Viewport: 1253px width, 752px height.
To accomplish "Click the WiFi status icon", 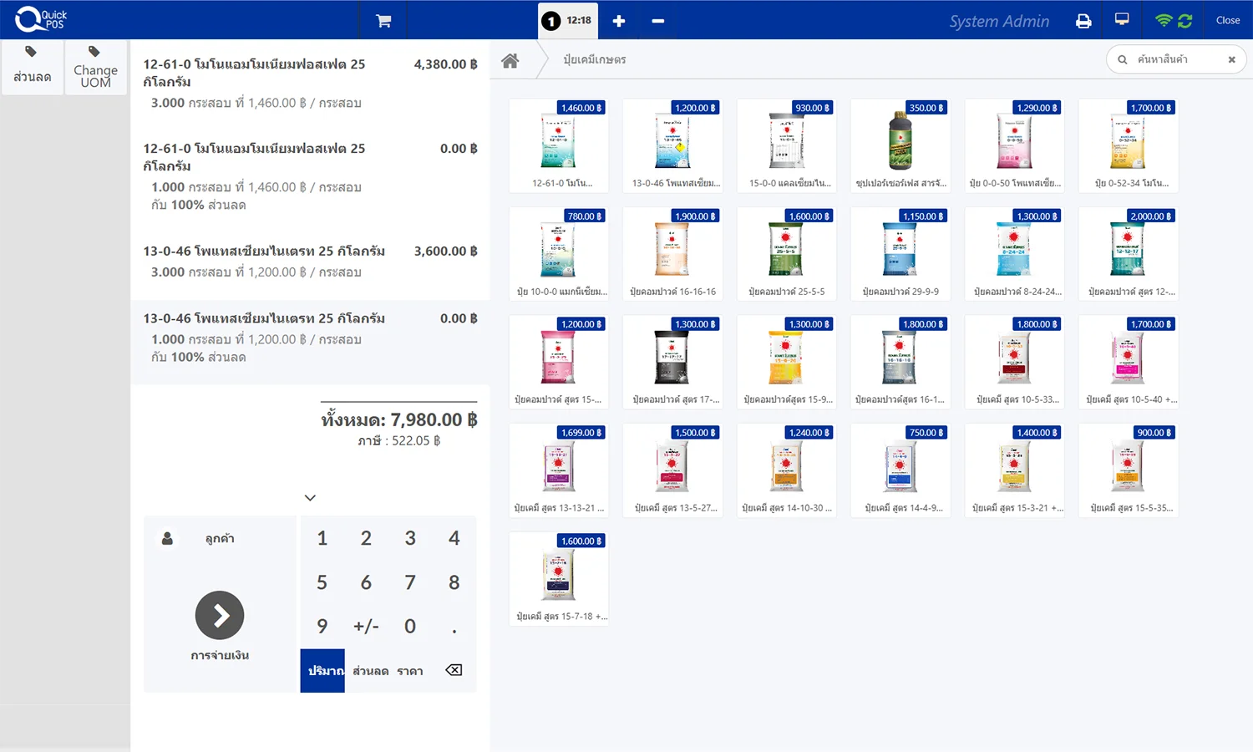I will (x=1162, y=20).
